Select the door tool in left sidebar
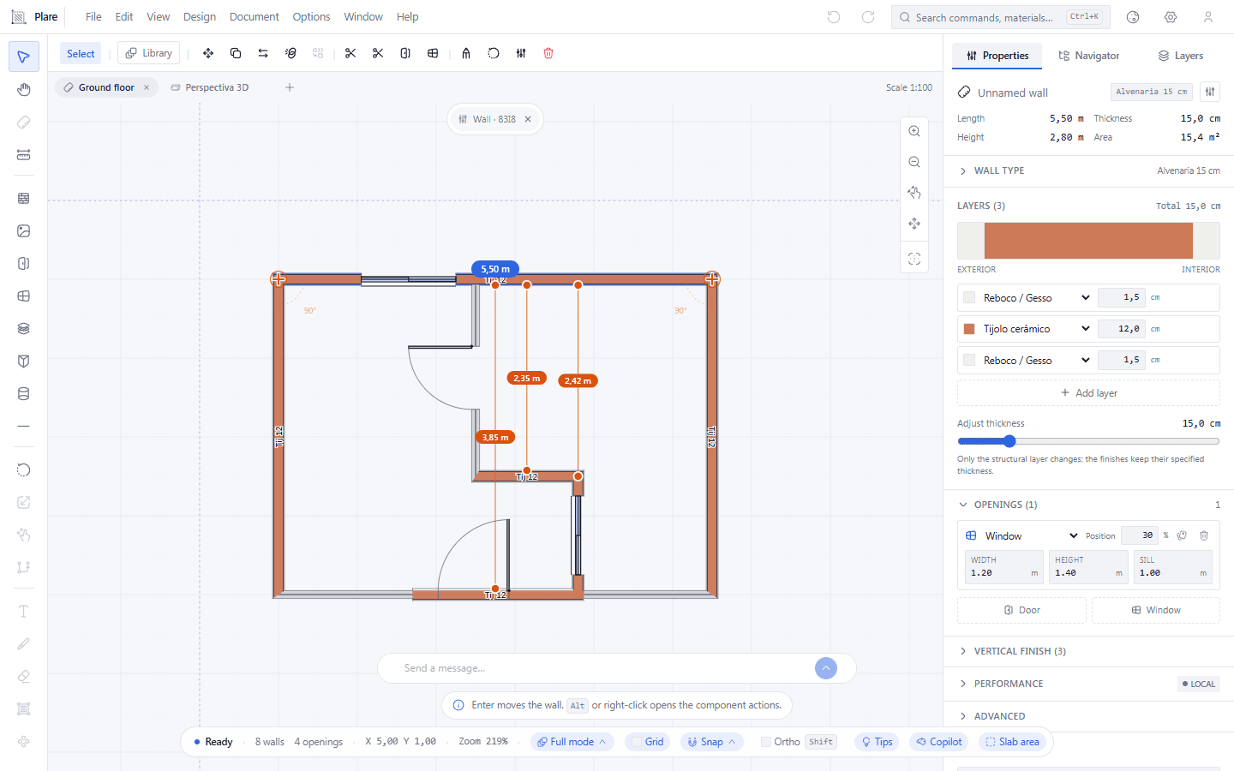1234x771 pixels. pos(24,263)
